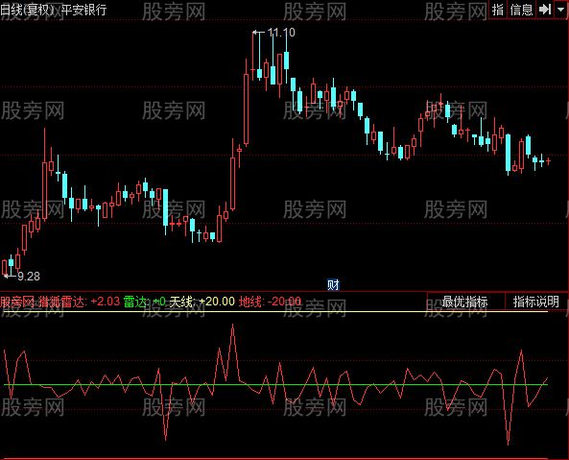Image resolution: width=569 pixels, height=460 pixels.
Task: Open the 信息 tab
Action: click(x=521, y=9)
